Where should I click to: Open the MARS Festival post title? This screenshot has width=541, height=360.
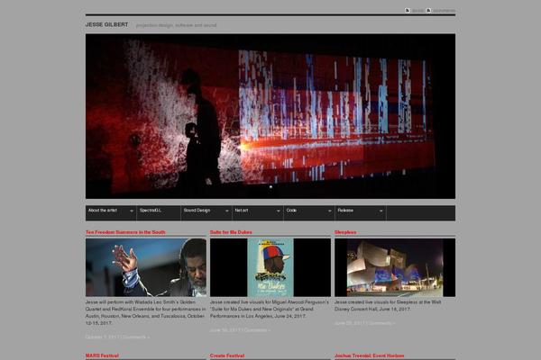coord(102,355)
